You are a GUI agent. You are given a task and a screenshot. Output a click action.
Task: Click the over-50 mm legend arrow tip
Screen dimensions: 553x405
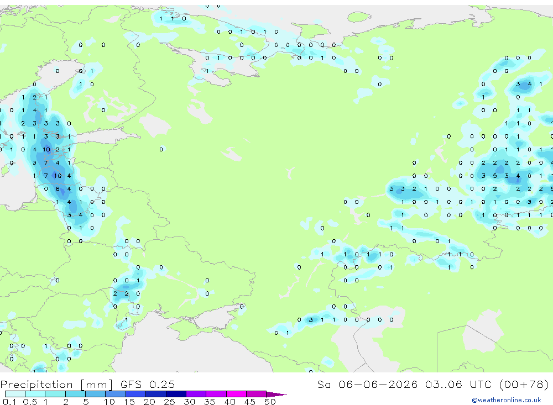(276, 394)
